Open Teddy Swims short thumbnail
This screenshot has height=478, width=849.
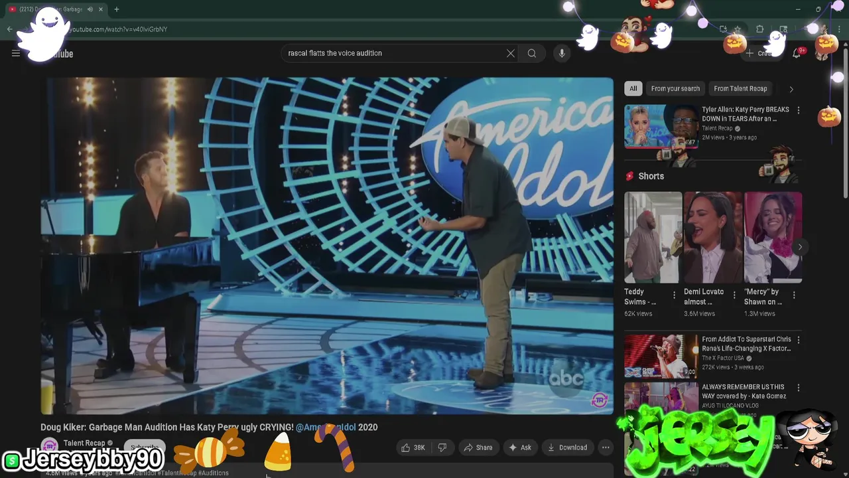click(653, 238)
